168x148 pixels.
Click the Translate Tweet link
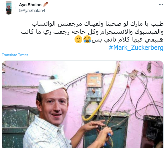click(15, 55)
